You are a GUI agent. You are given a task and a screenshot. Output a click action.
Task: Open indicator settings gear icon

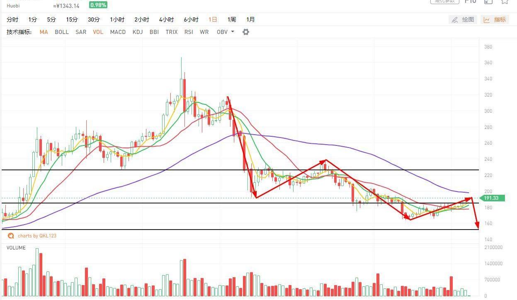[246, 32]
